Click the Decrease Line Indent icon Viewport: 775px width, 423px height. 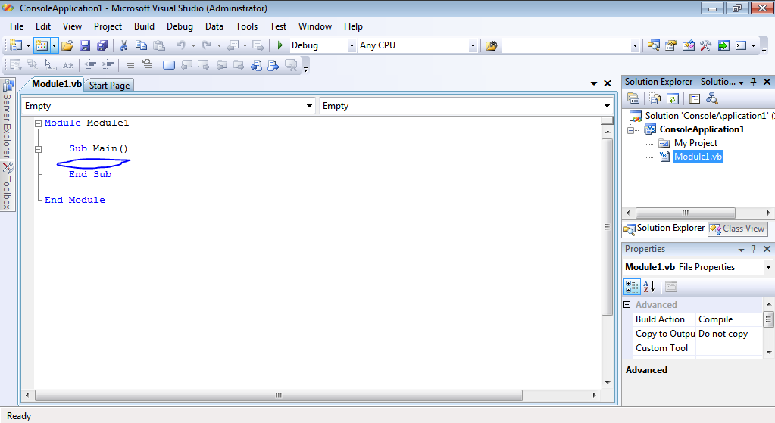coord(90,64)
